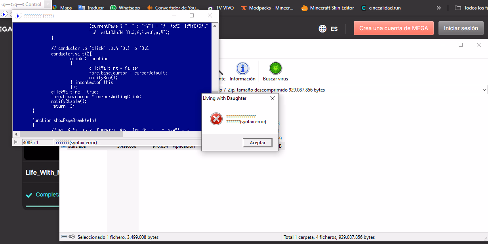Click the Iniciar sesión button
This screenshot has height=244, width=488.
[461, 28]
